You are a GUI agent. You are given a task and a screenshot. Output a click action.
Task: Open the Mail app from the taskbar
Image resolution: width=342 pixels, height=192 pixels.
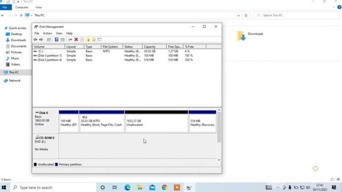coord(152,187)
